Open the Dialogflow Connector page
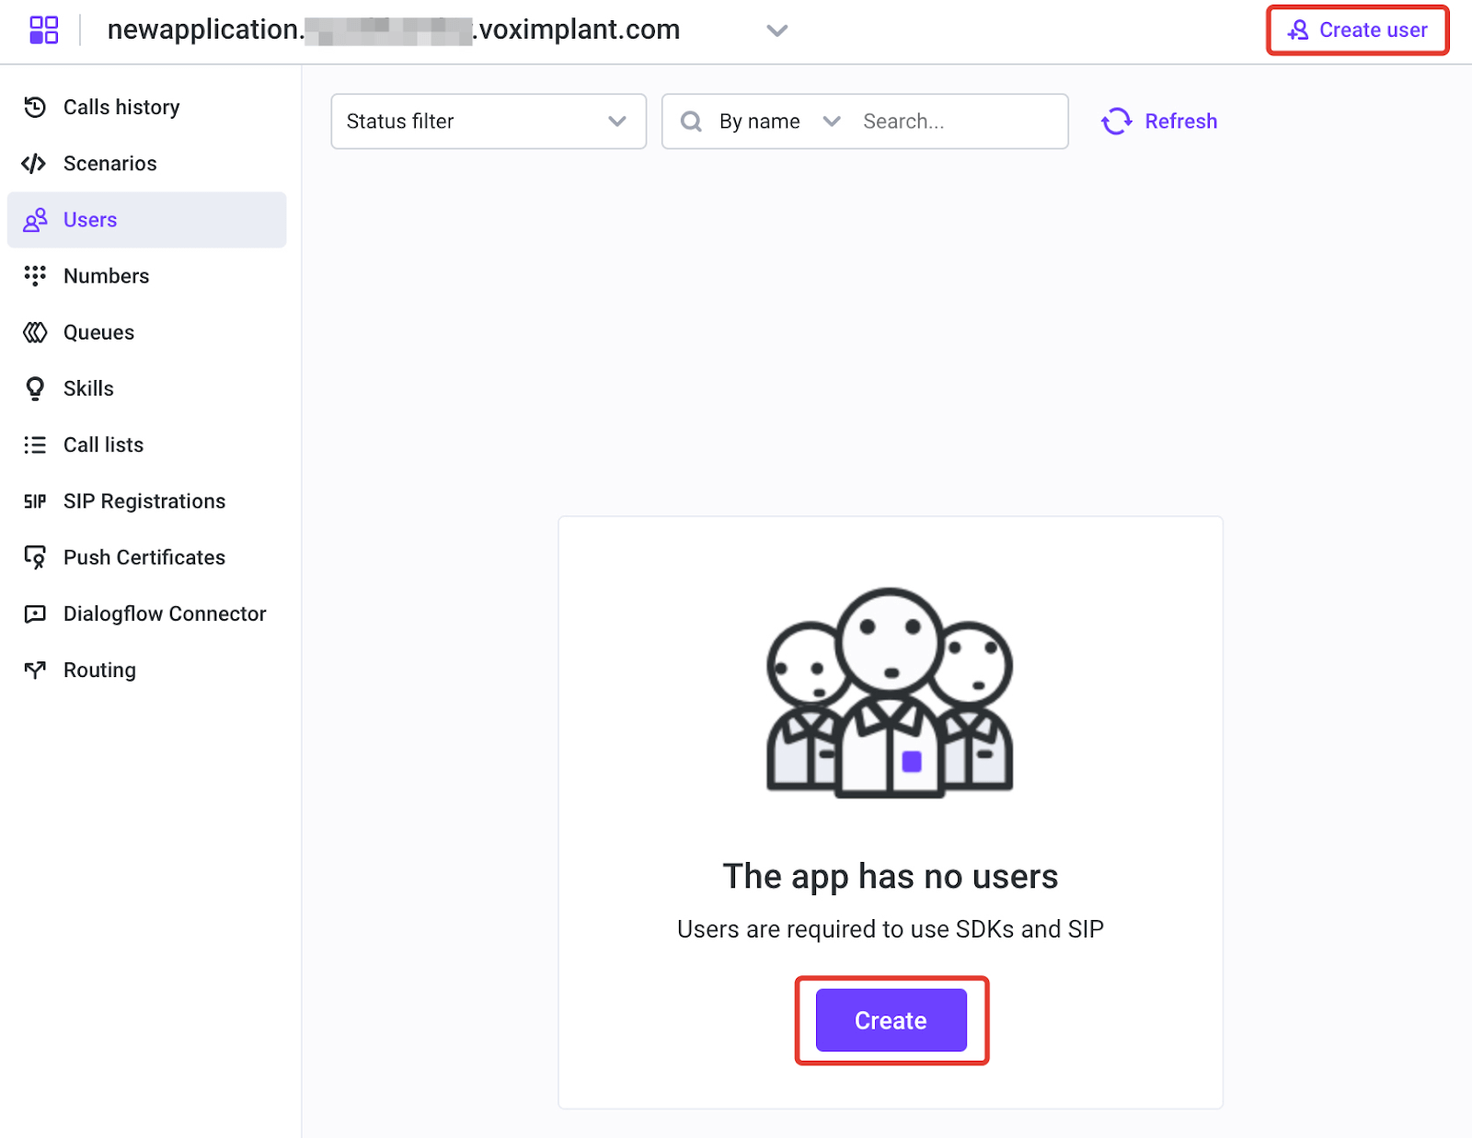This screenshot has width=1472, height=1138. [x=164, y=614]
